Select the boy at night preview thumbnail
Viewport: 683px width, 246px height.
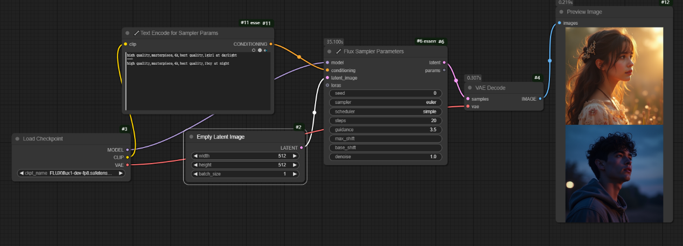[614, 173]
